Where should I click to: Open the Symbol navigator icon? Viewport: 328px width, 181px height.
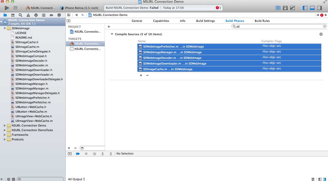[13, 15]
